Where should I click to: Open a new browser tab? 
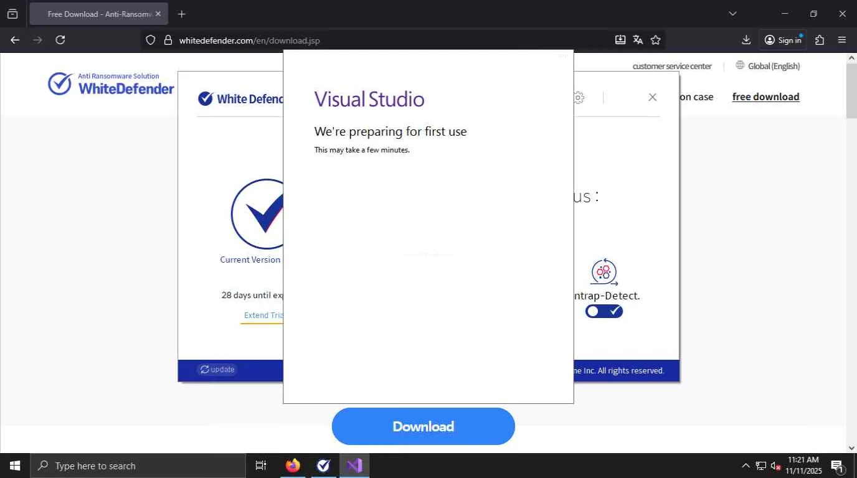[x=181, y=14]
